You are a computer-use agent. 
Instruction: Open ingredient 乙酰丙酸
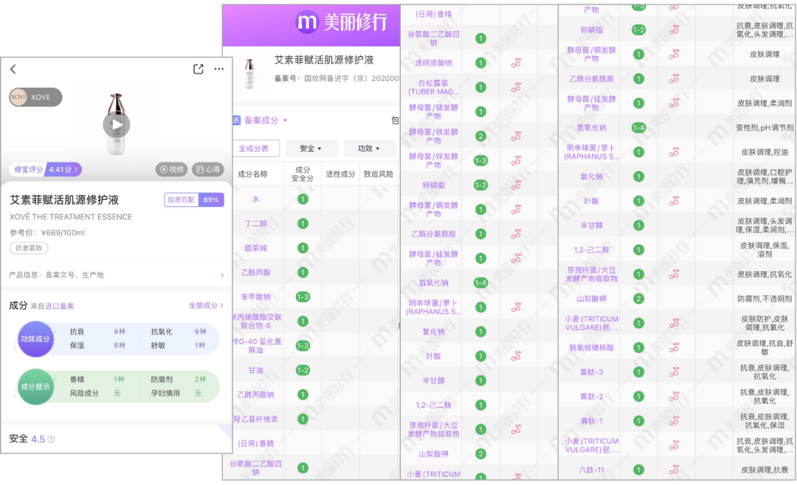[x=255, y=273]
